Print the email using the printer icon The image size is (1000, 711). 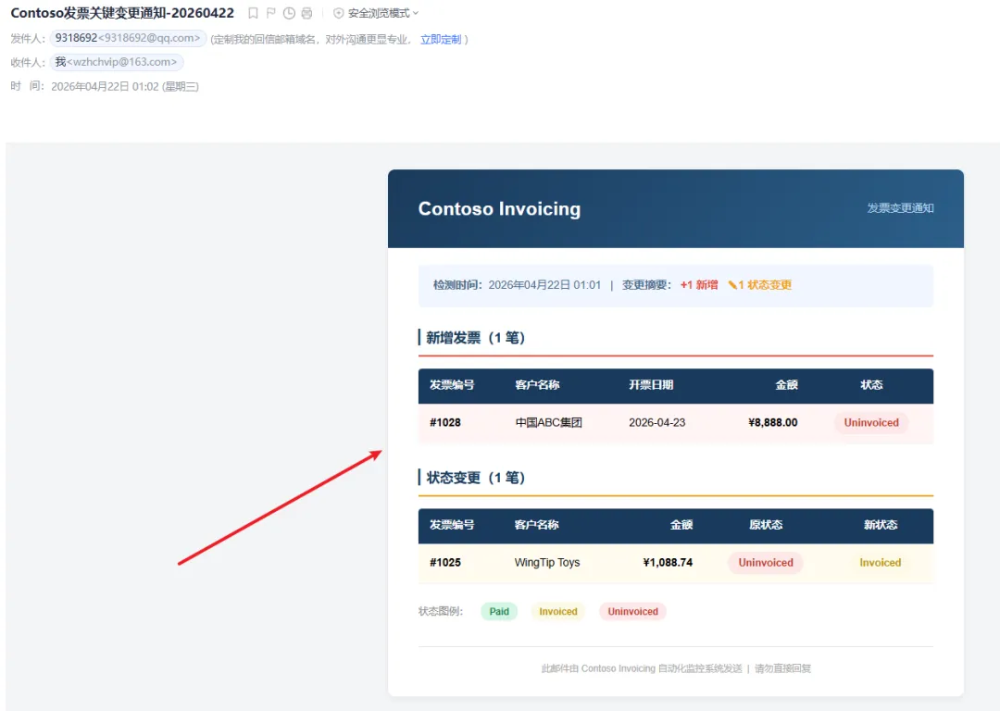[306, 13]
